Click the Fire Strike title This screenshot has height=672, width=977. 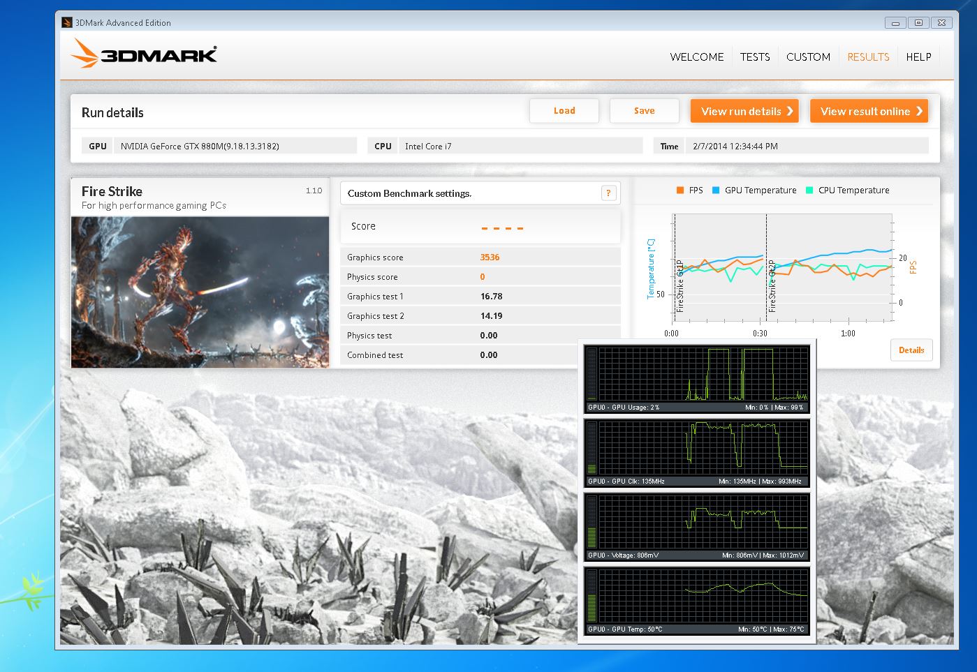pos(112,191)
